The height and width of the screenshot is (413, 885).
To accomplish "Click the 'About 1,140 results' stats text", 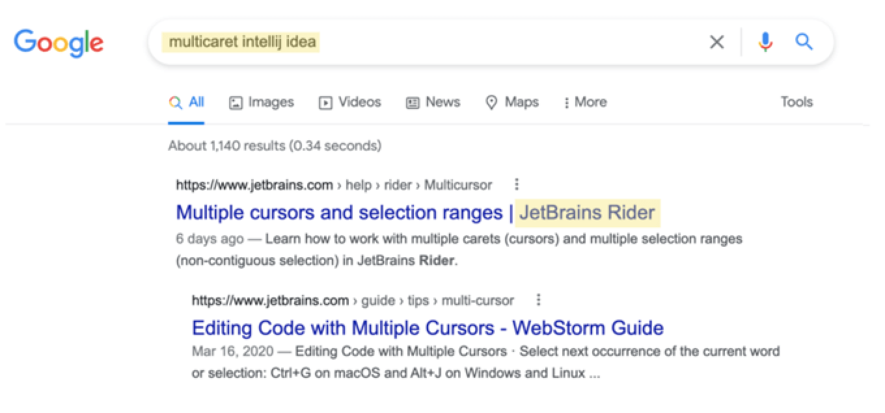I will [275, 145].
